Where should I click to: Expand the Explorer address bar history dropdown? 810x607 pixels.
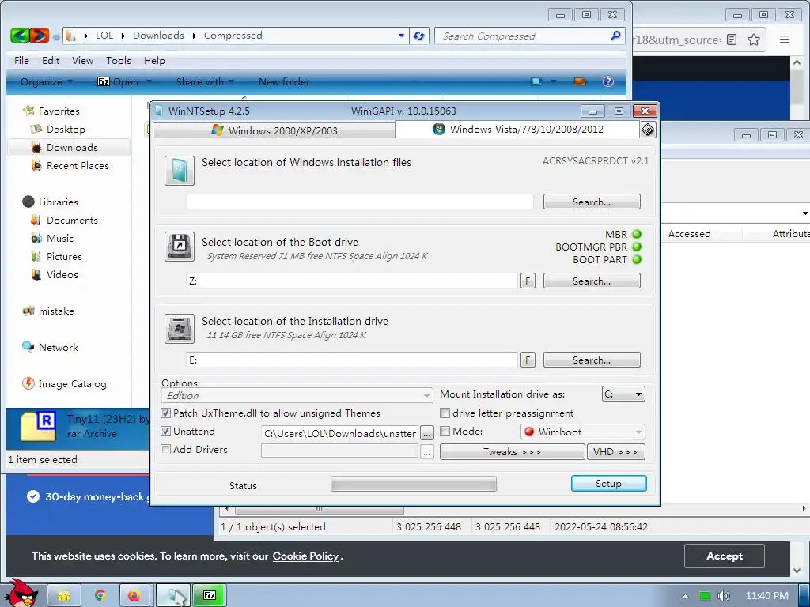click(401, 36)
